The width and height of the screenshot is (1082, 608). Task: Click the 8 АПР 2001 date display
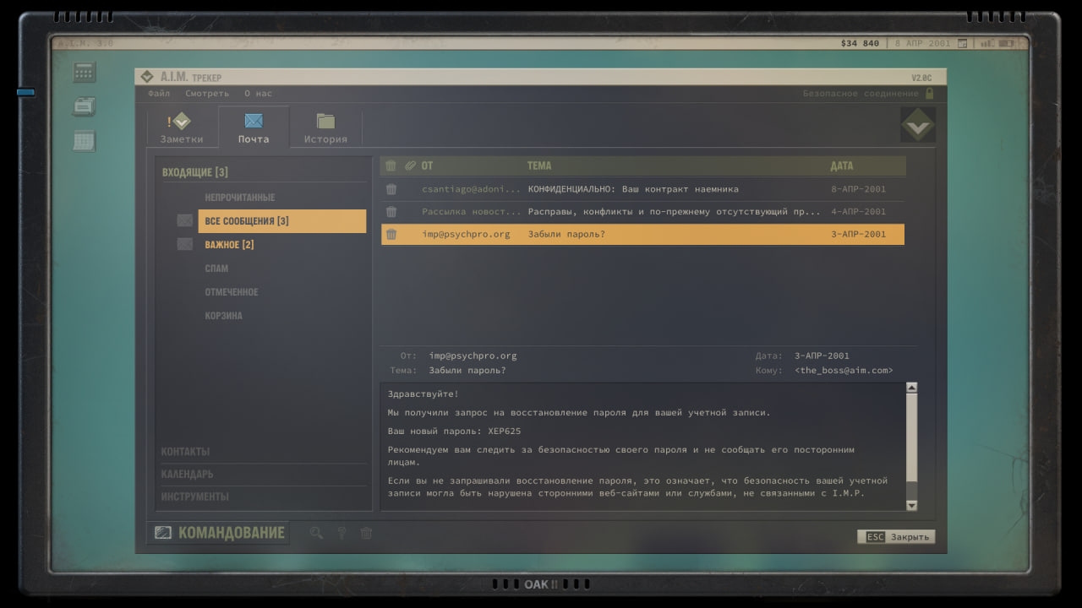click(923, 43)
